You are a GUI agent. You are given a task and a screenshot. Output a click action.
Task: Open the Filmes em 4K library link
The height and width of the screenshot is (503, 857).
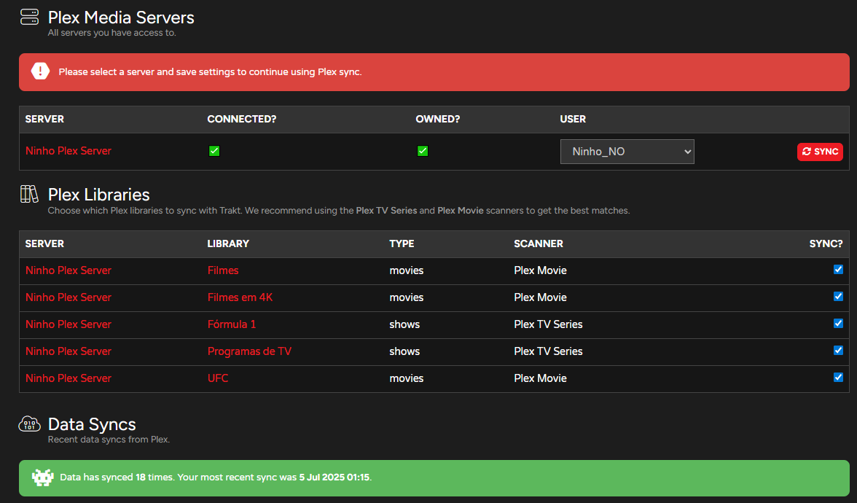pyautogui.click(x=240, y=297)
